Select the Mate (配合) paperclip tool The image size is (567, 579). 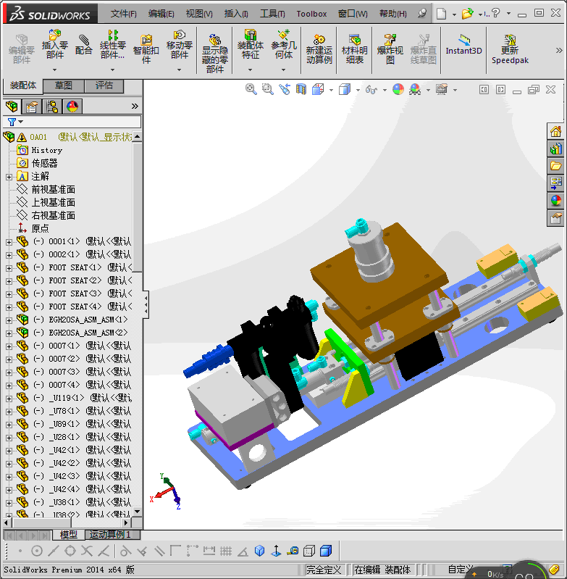(x=84, y=43)
